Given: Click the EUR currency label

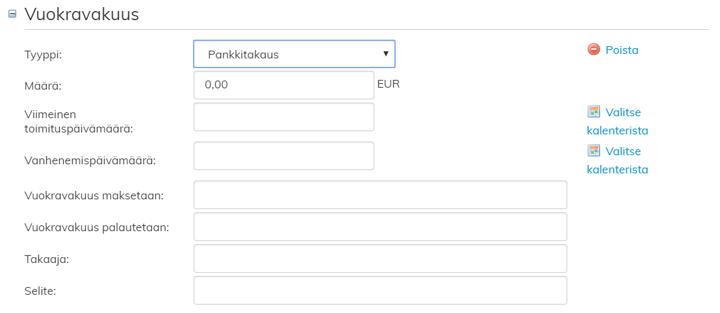Looking at the screenshot, I should coord(389,84).
